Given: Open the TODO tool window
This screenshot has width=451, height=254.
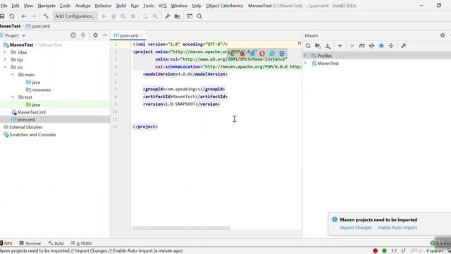Looking at the screenshot, I should click(x=82, y=243).
